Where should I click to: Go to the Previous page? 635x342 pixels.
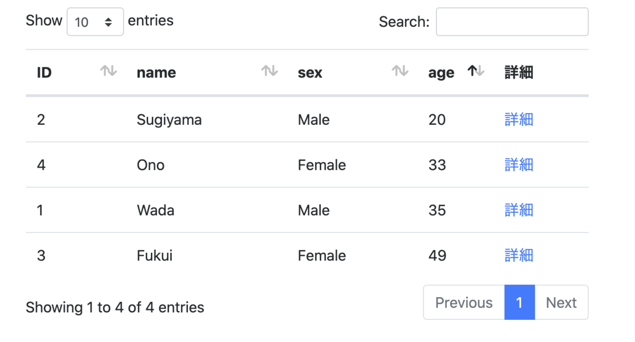coord(464,303)
